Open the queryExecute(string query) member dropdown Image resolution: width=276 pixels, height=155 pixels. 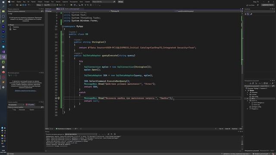tap(208, 11)
